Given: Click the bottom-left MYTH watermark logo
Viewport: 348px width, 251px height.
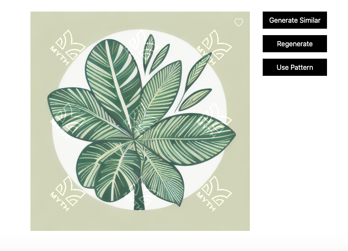Looking at the screenshot, I should coord(68,193).
